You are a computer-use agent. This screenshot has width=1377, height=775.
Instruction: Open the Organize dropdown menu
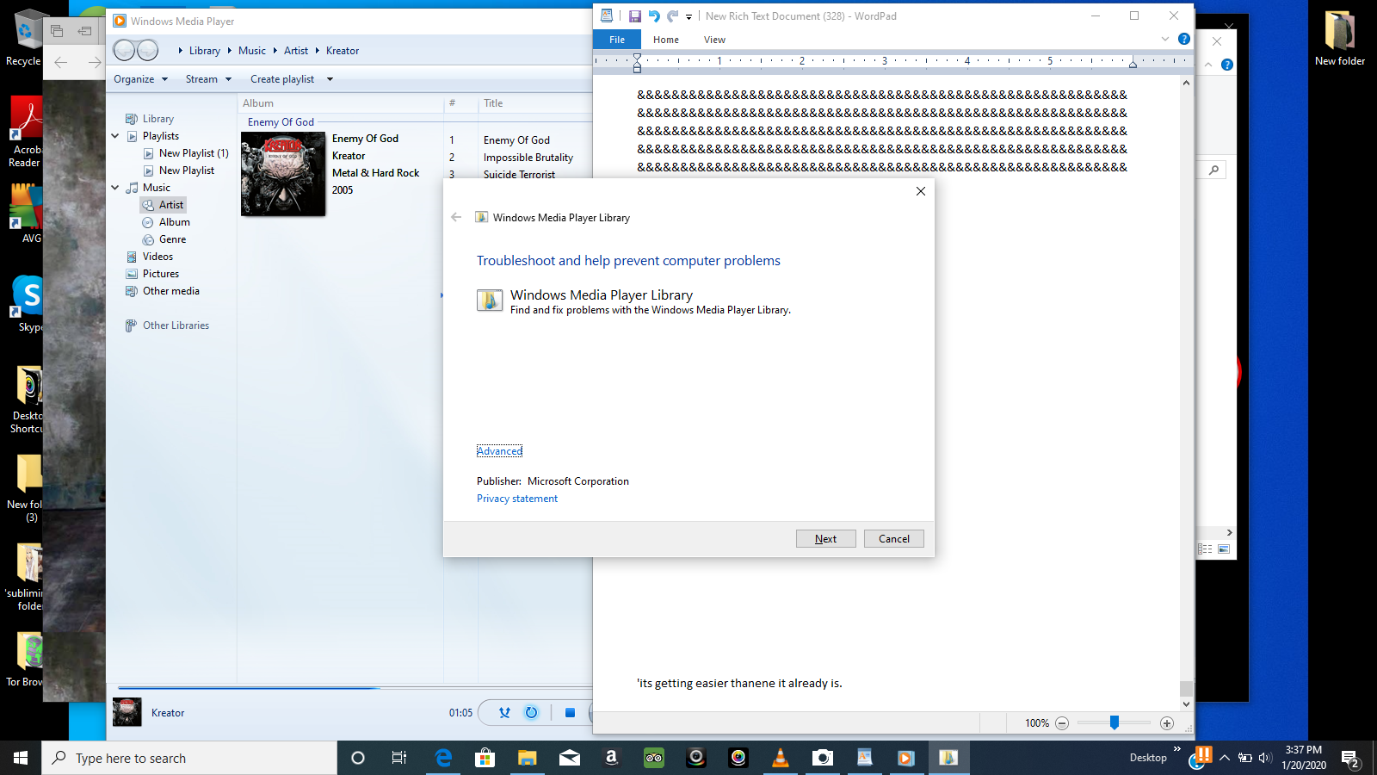pos(140,79)
